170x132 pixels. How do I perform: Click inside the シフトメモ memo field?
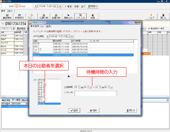point(95,93)
